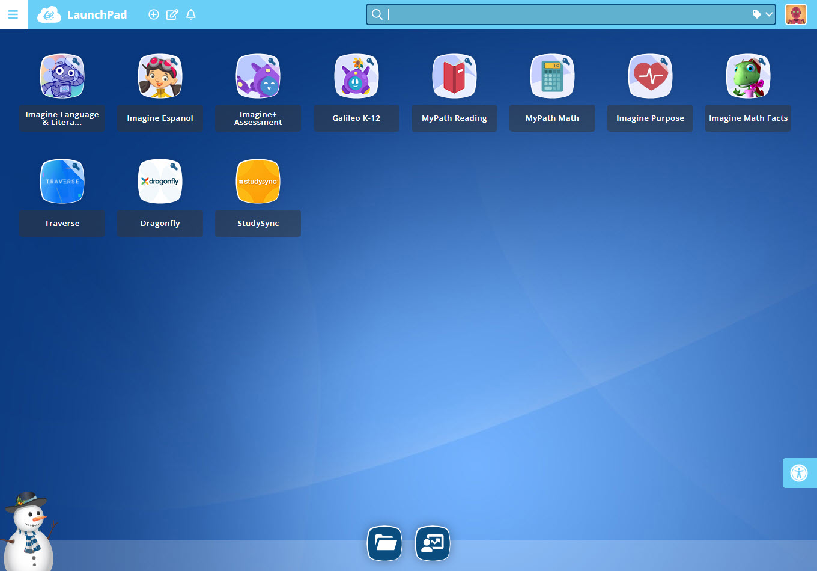817x571 pixels.
Task: Open the MyPath Math app
Action: point(552,76)
